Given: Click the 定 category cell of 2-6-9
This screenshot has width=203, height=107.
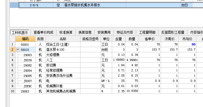Looking at the screenshot, I should [58, 5].
